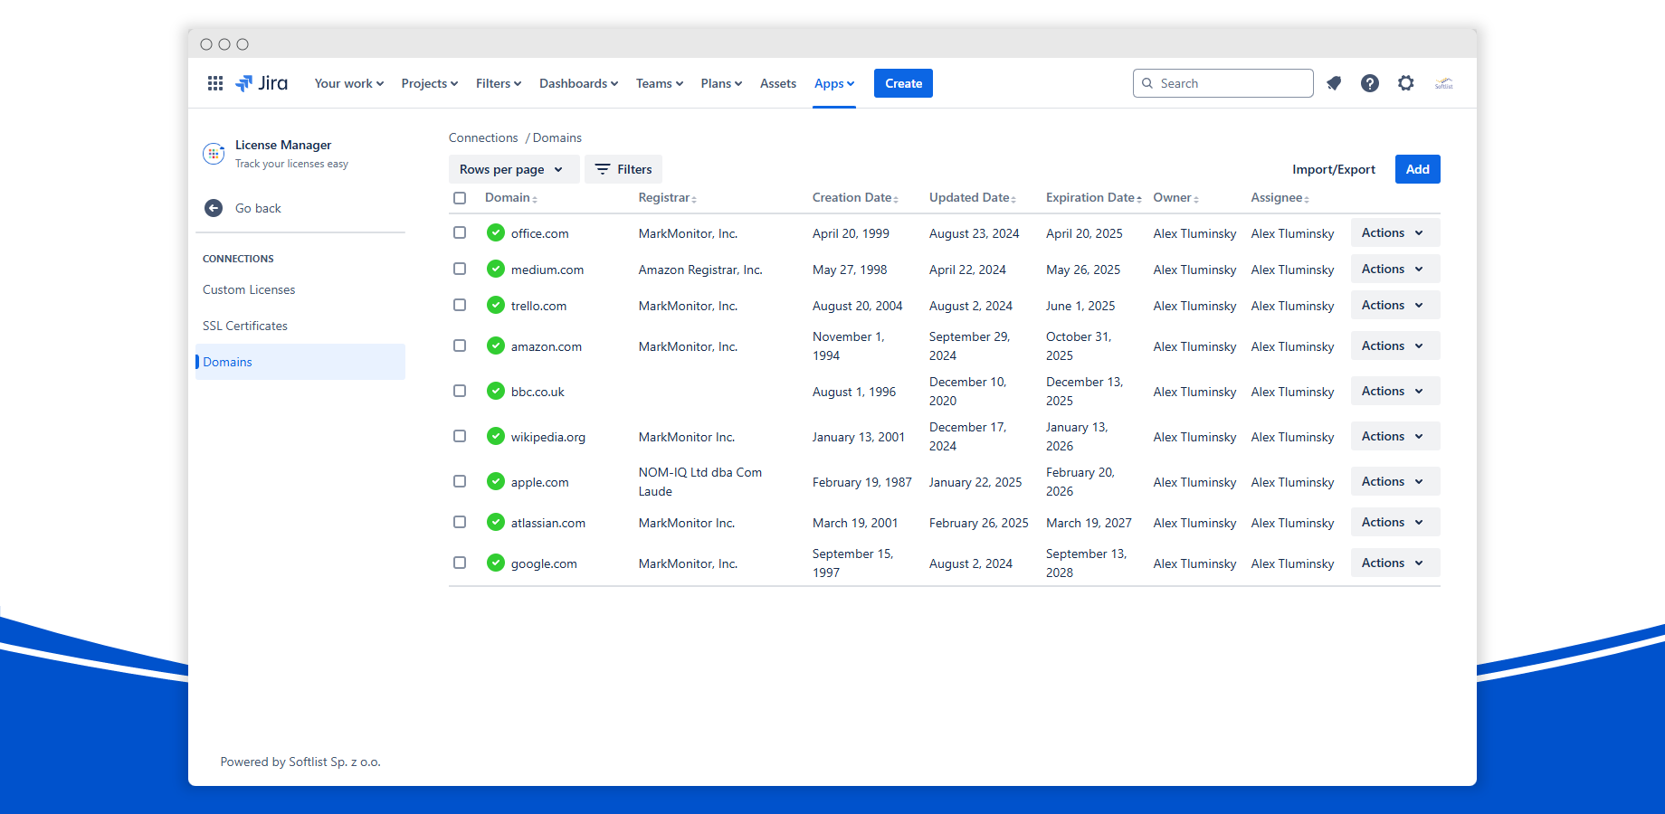Open the user profile avatar
The image size is (1665, 814).
tap(1444, 83)
